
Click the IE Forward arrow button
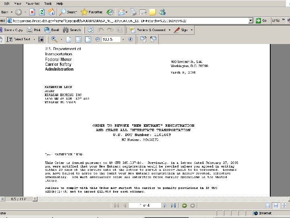coord(18,12)
